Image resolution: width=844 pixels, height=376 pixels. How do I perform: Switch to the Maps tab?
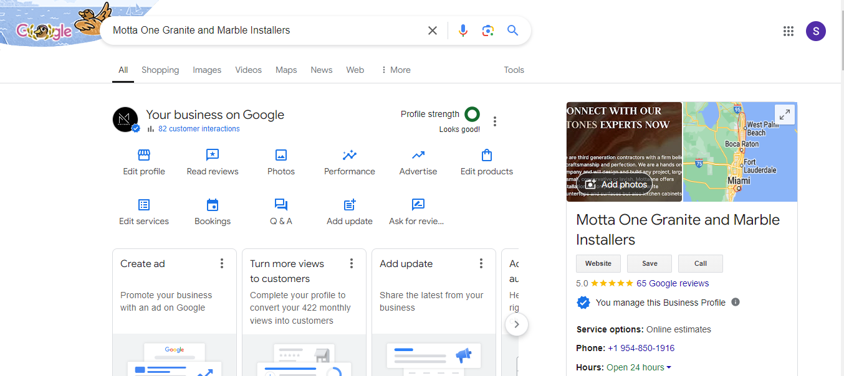[286, 70]
